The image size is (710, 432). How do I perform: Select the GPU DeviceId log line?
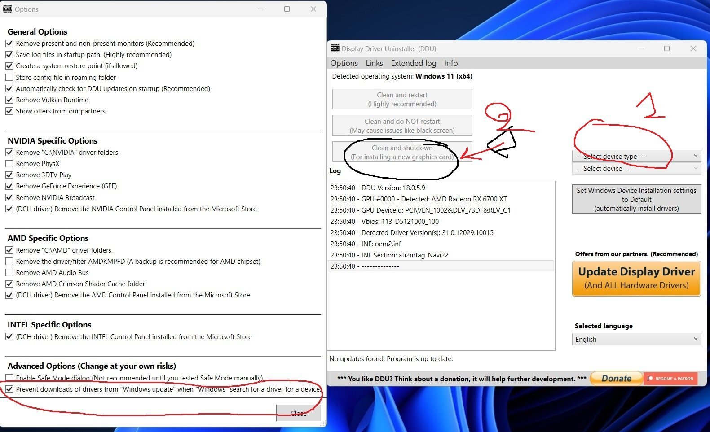[441, 210]
